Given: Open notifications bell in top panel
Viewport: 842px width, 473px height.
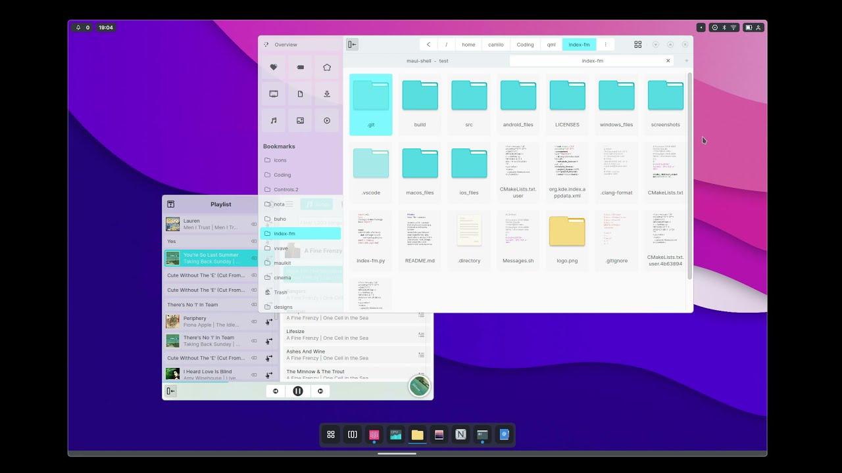Looking at the screenshot, I should (x=78, y=28).
